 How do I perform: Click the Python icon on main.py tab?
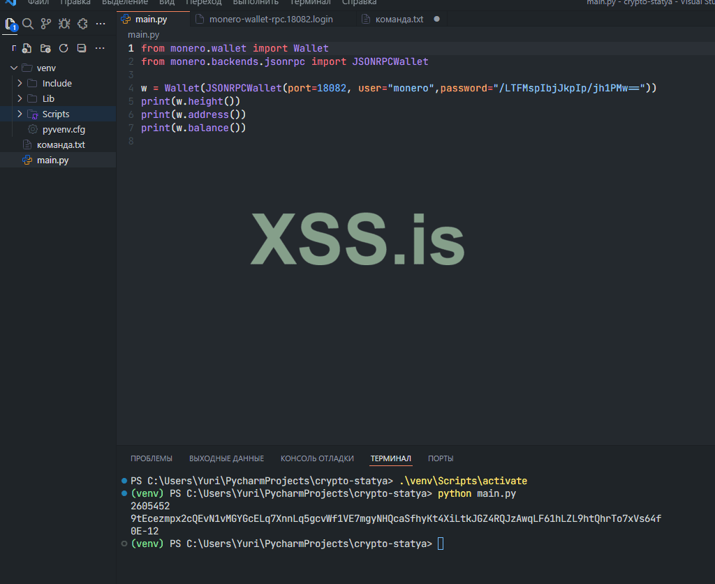tap(126, 19)
